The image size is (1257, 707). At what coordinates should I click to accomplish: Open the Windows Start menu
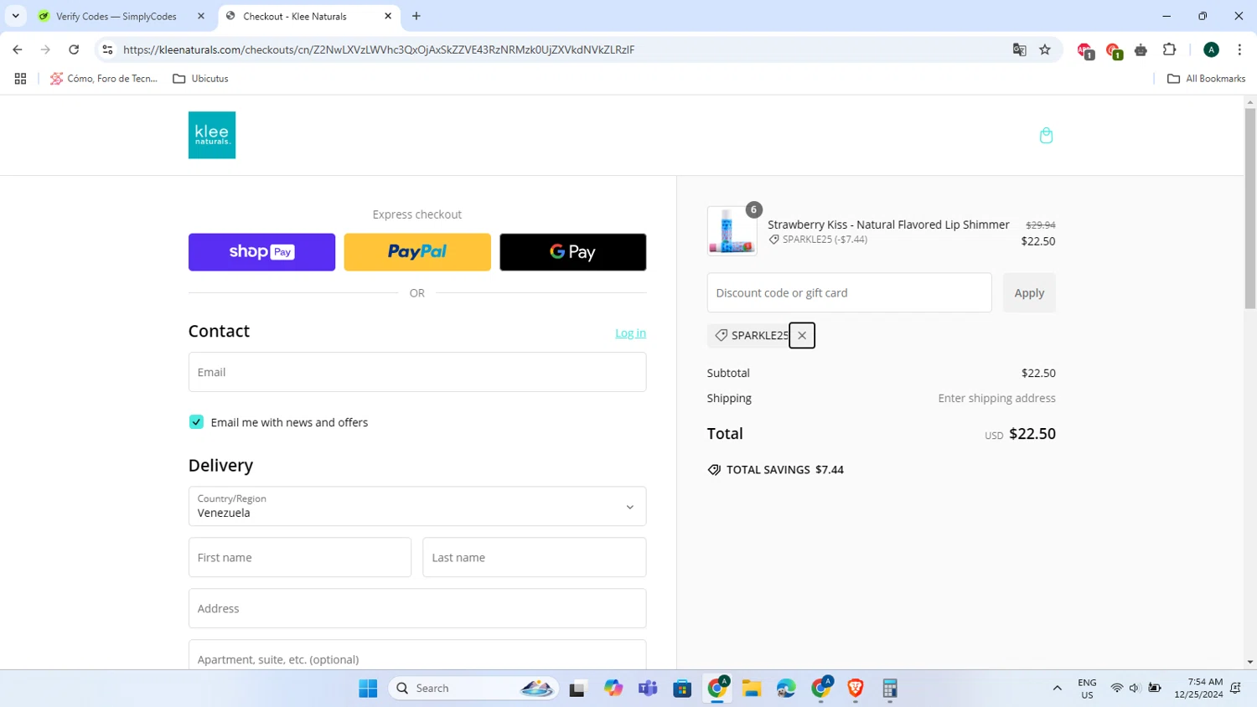(368, 689)
